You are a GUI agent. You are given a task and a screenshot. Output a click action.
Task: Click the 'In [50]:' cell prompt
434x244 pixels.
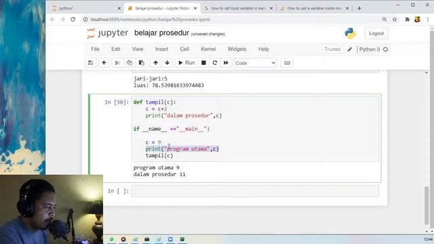click(117, 102)
